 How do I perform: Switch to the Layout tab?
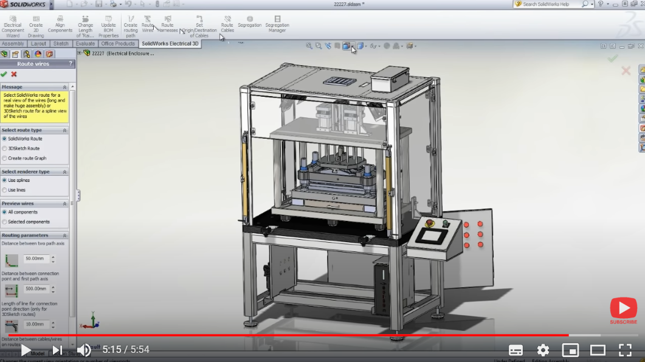point(38,44)
